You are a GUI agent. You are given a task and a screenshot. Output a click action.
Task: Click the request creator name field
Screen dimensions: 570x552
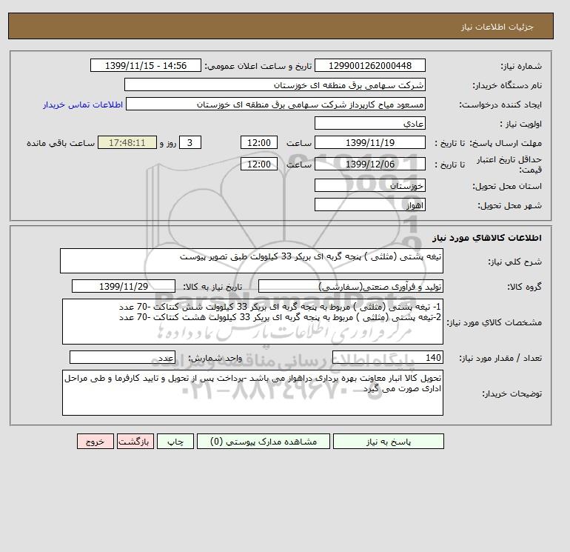275,104
